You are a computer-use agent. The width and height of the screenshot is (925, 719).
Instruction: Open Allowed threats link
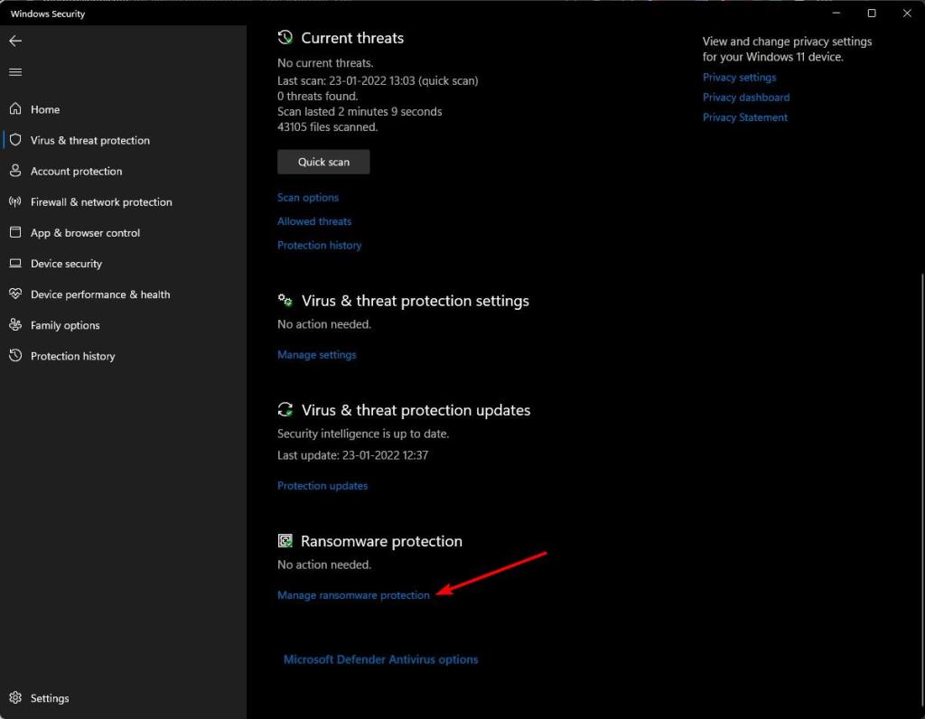(x=314, y=221)
